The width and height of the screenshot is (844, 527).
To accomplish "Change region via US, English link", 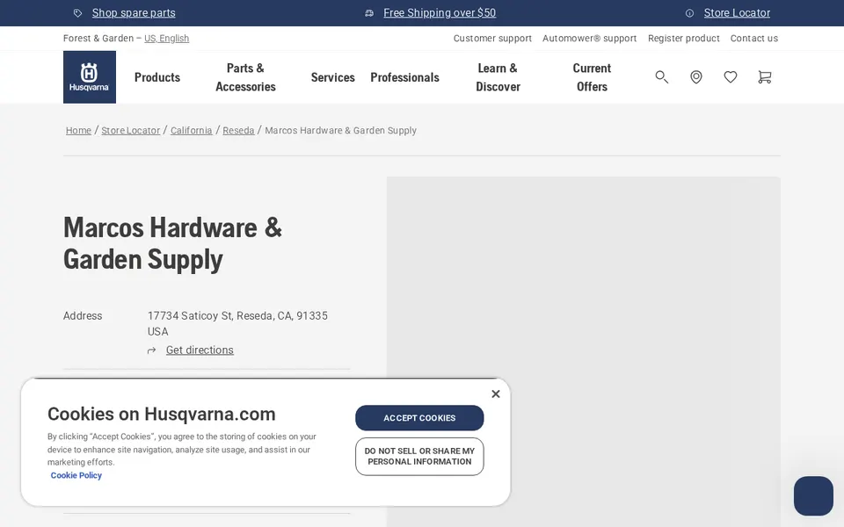I will coord(166,38).
